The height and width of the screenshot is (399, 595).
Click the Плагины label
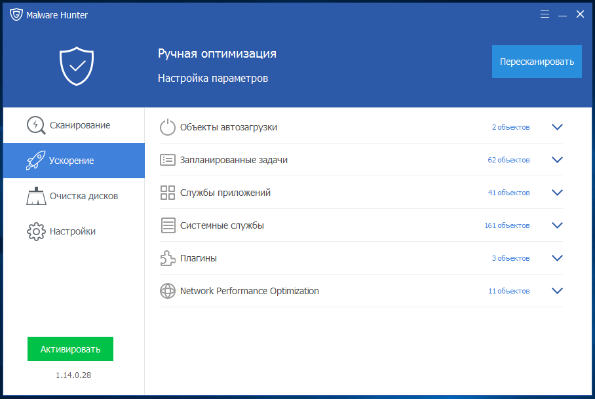199,258
